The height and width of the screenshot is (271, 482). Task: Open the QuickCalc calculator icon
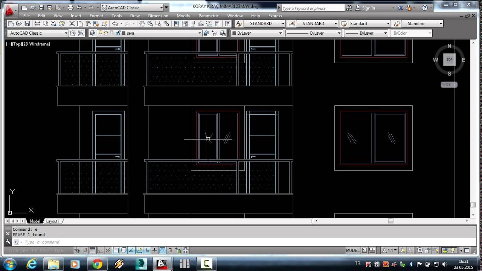[217, 23]
